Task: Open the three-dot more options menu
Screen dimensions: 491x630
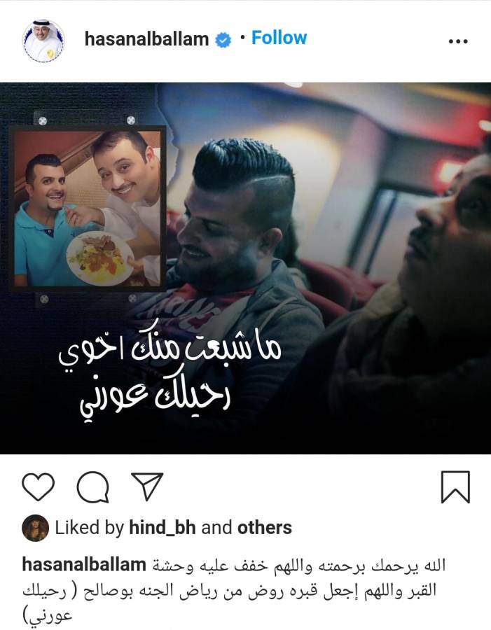Action: (x=458, y=41)
